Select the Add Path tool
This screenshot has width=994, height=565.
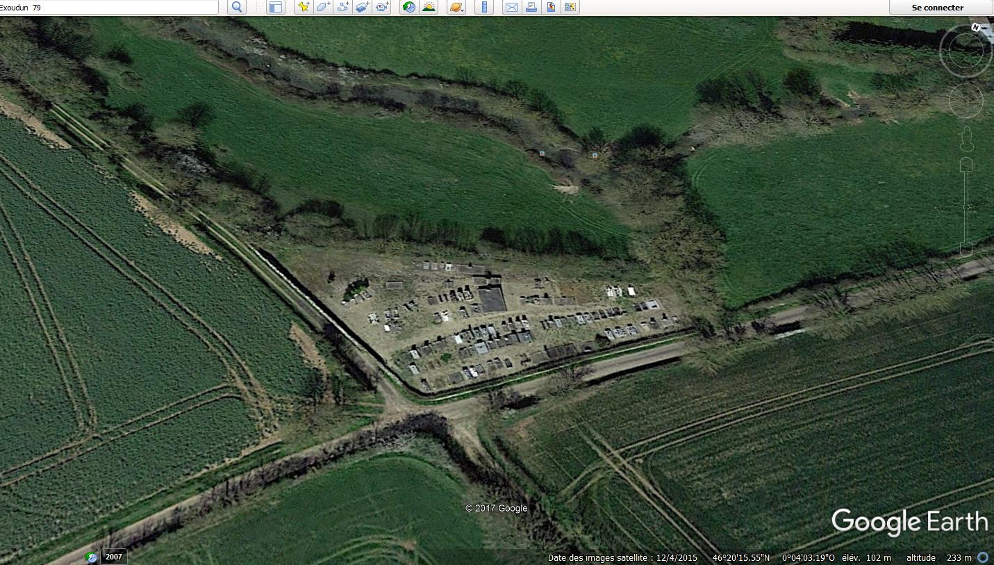pyautogui.click(x=343, y=7)
